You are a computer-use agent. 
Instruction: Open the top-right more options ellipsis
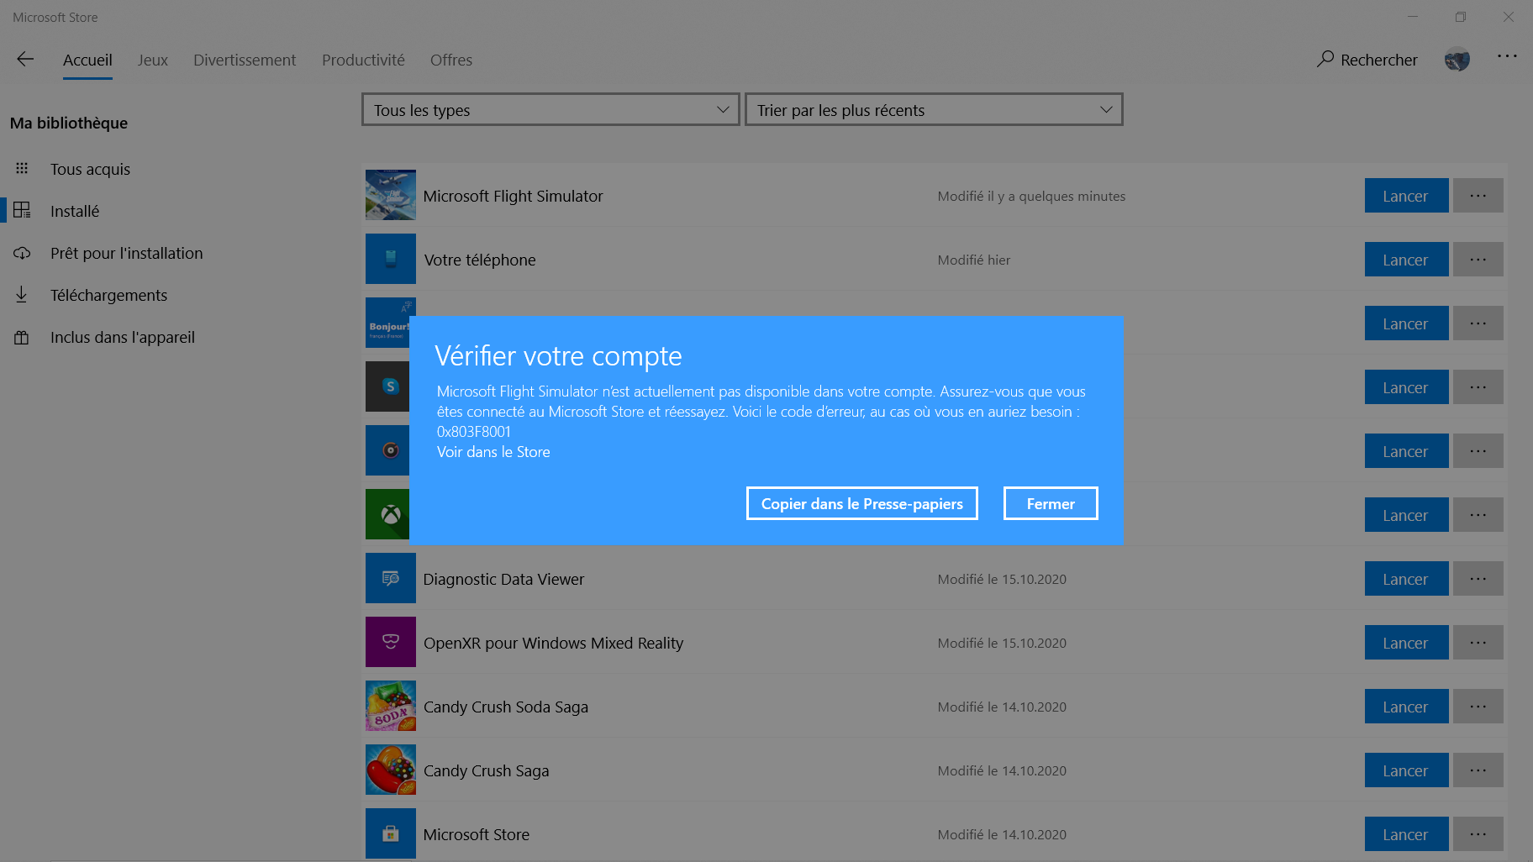[x=1507, y=56]
